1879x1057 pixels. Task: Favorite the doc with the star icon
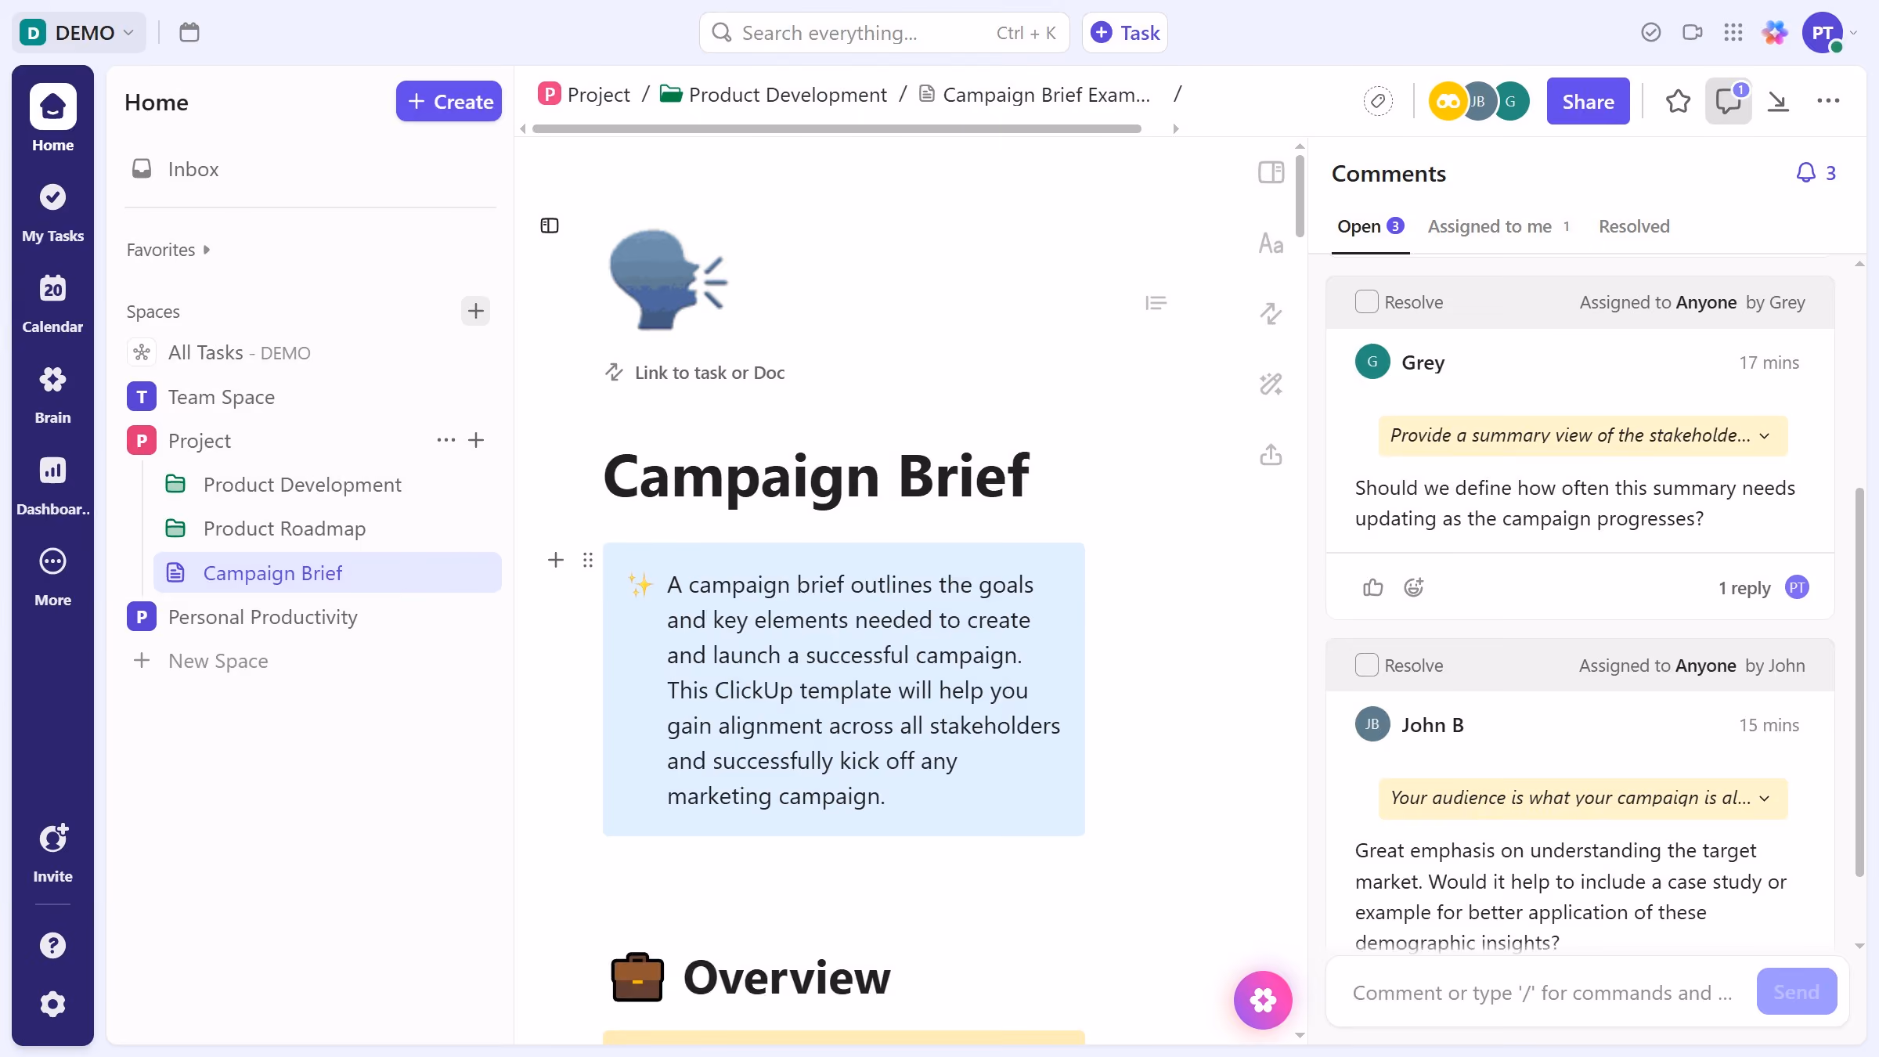click(1678, 101)
